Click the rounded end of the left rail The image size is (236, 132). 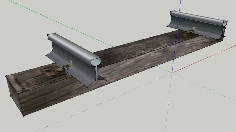tap(96, 61)
